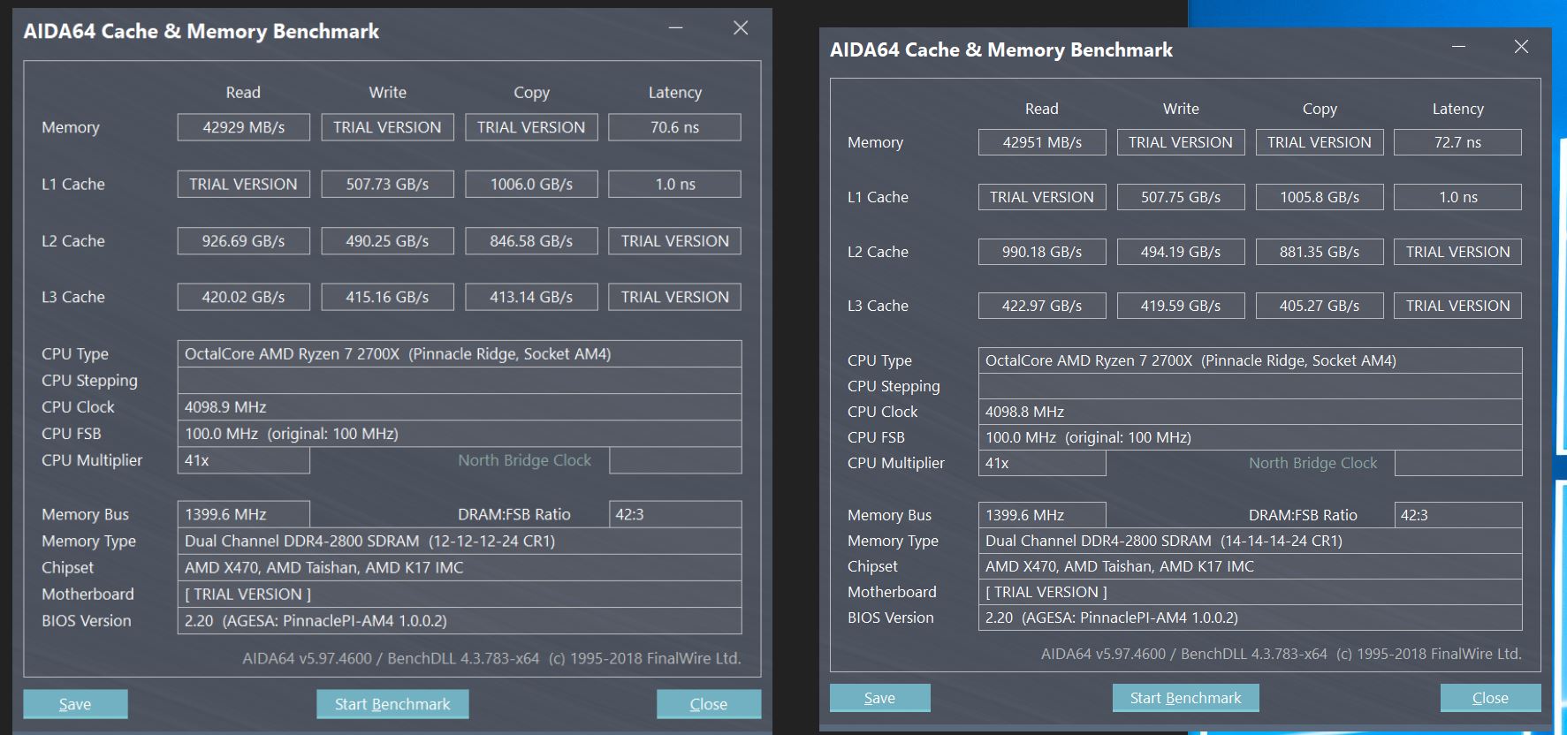Image resolution: width=1567 pixels, height=735 pixels.
Task: Minimize the left AIDA64 window
Action: [675, 28]
